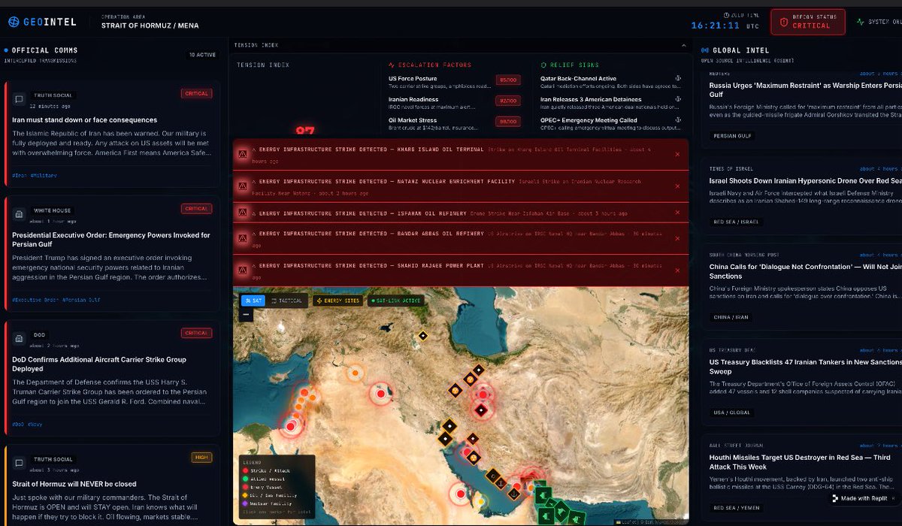Click the USA / GLOBAL region tag

pyautogui.click(x=733, y=413)
